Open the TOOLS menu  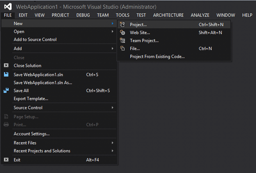pyautogui.click(x=122, y=15)
